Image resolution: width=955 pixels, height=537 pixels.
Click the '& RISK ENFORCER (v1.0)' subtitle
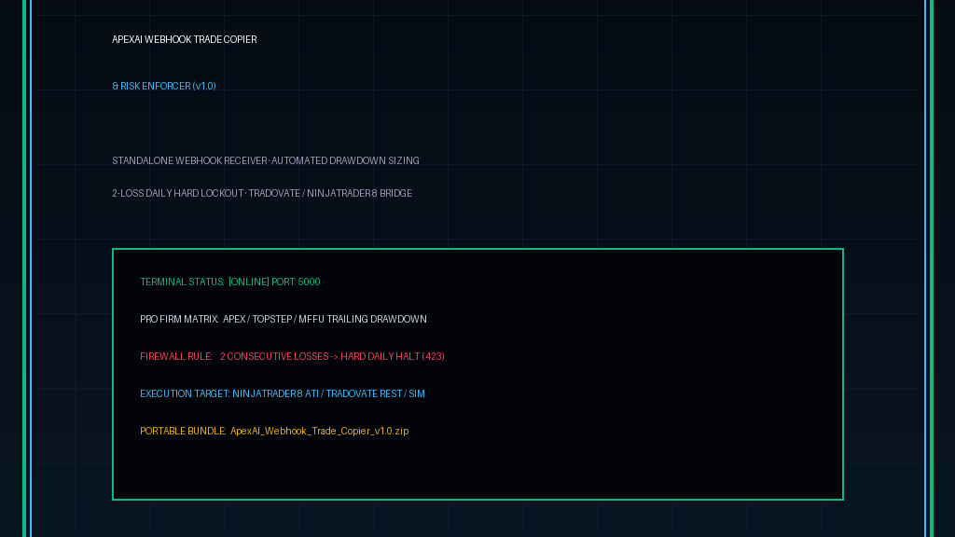point(164,87)
